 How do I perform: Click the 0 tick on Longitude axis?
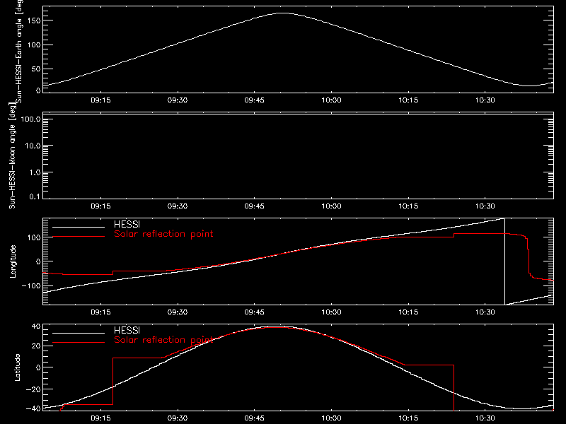coord(38,261)
